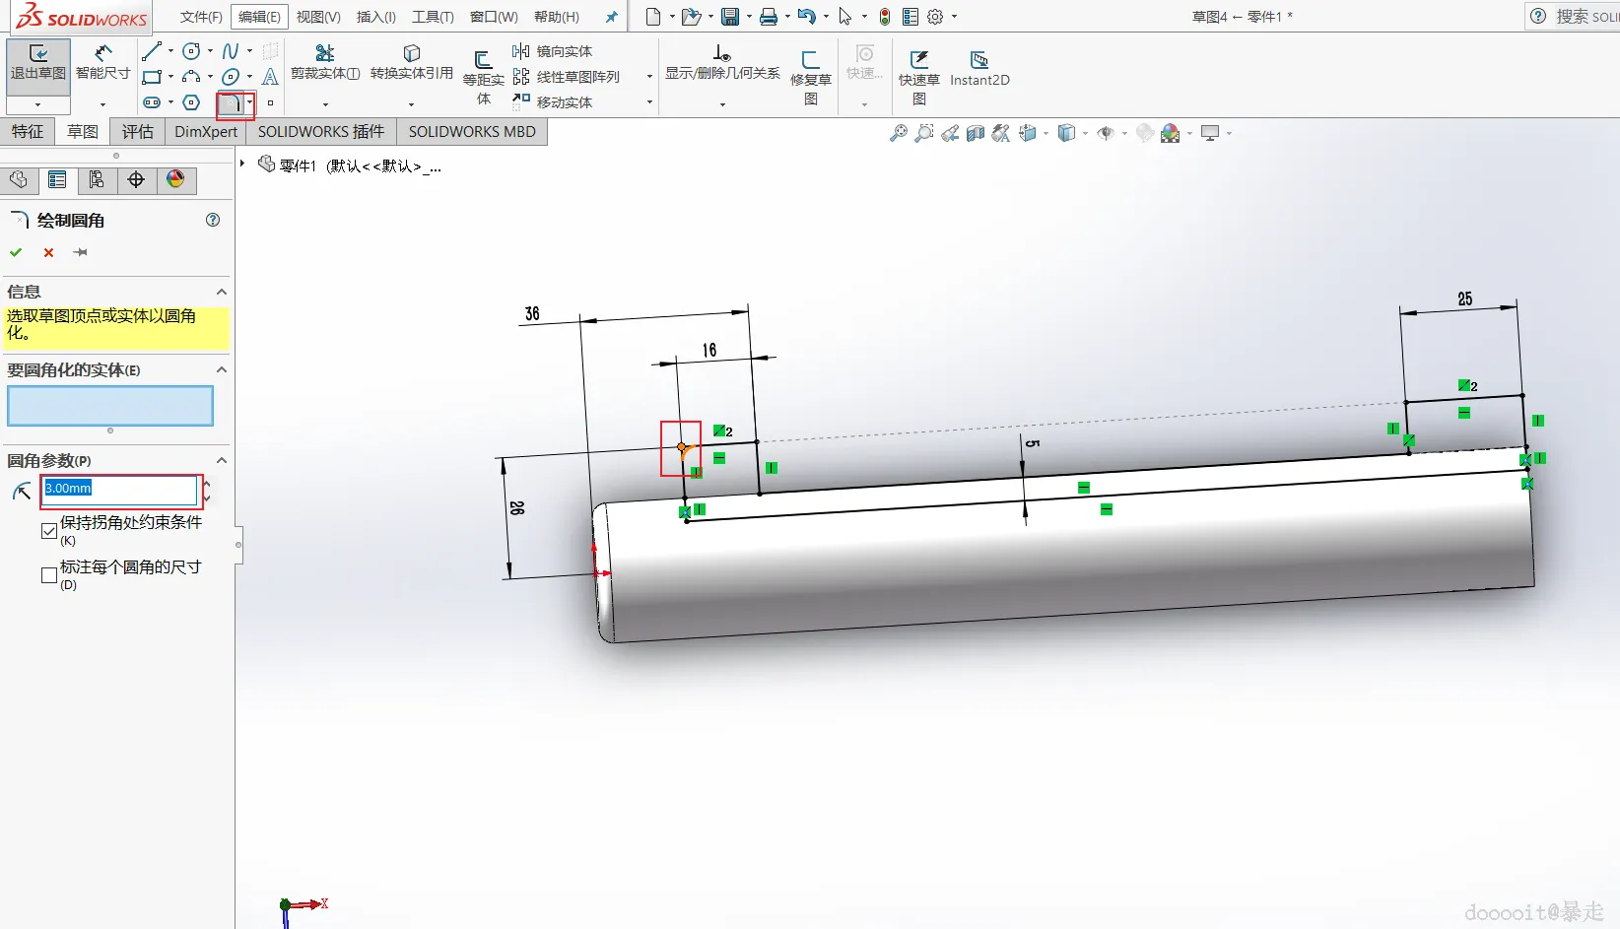This screenshot has width=1620, height=929.
Task: Click Offset Entities (等距实体) tool
Action: [484, 77]
